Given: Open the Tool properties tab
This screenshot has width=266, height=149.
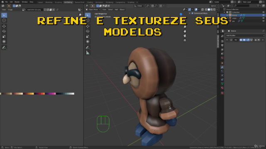Looking at the screenshot, I should point(222,36).
